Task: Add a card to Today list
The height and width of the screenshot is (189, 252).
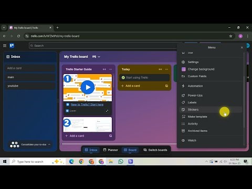Action: (131, 86)
